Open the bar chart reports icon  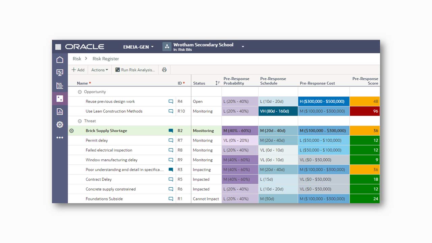[60, 111]
